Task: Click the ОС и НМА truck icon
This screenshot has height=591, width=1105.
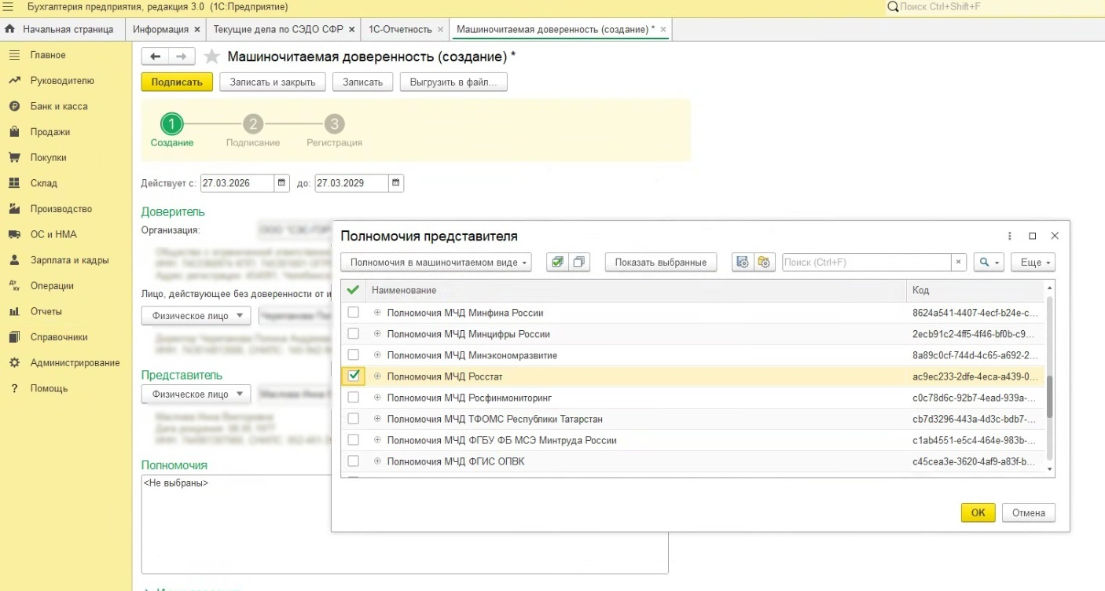Action: coord(13,234)
